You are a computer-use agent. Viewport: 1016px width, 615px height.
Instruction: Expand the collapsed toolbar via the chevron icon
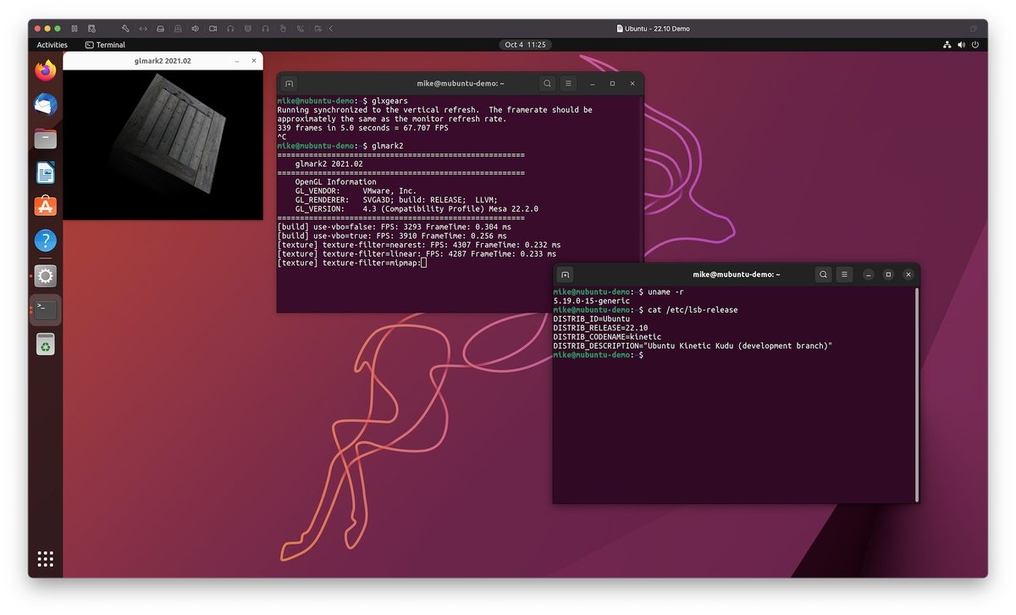[332, 28]
